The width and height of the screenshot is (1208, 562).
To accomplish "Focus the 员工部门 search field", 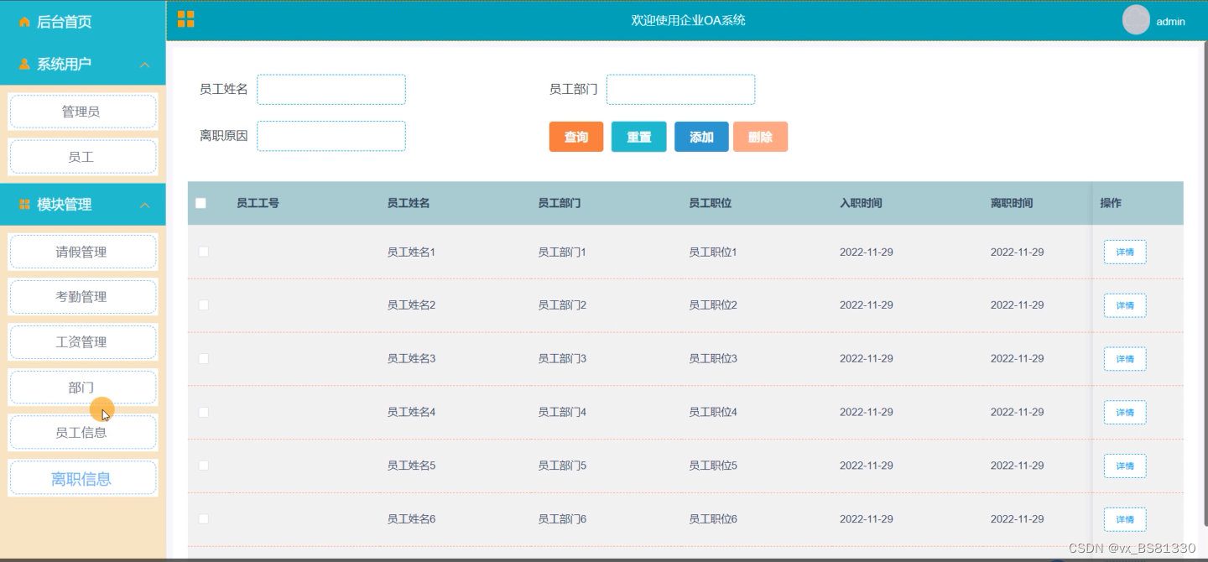I will point(680,90).
